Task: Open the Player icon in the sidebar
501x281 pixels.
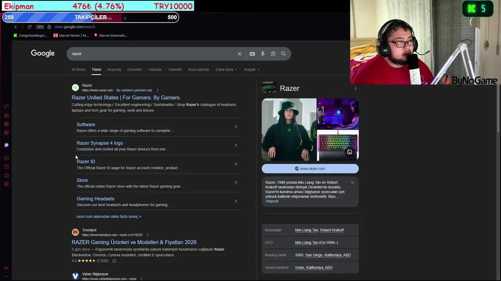Action: (x=6, y=158)
